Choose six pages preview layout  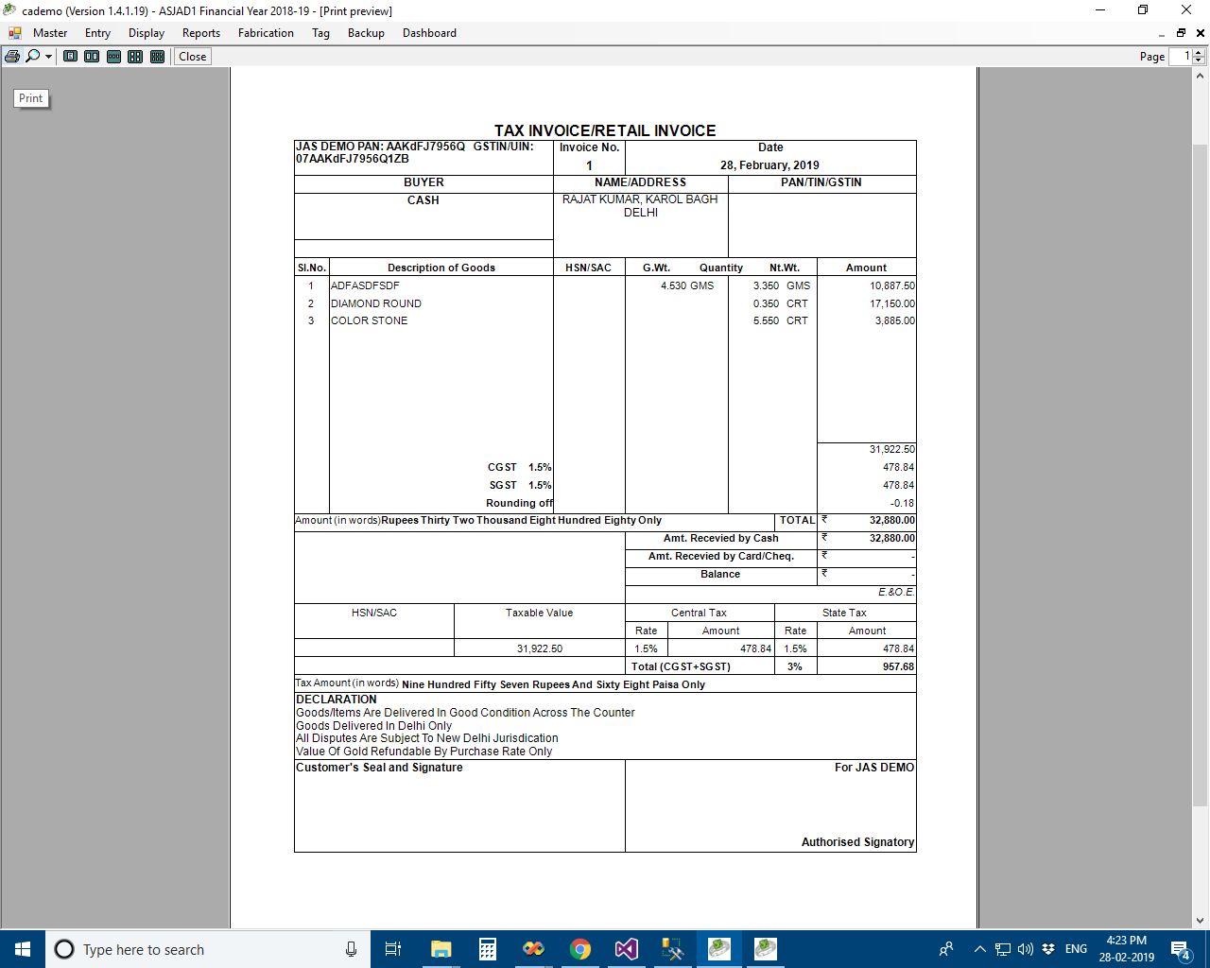coord(157,57)
